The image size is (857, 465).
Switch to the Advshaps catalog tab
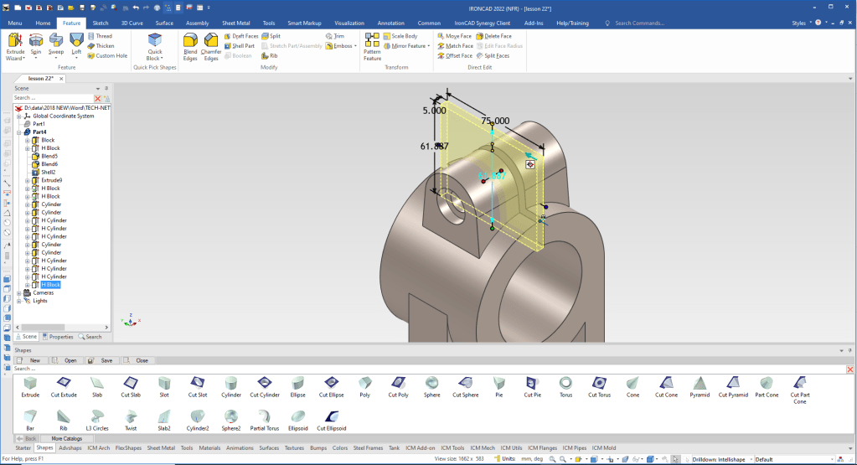(70, 448)
